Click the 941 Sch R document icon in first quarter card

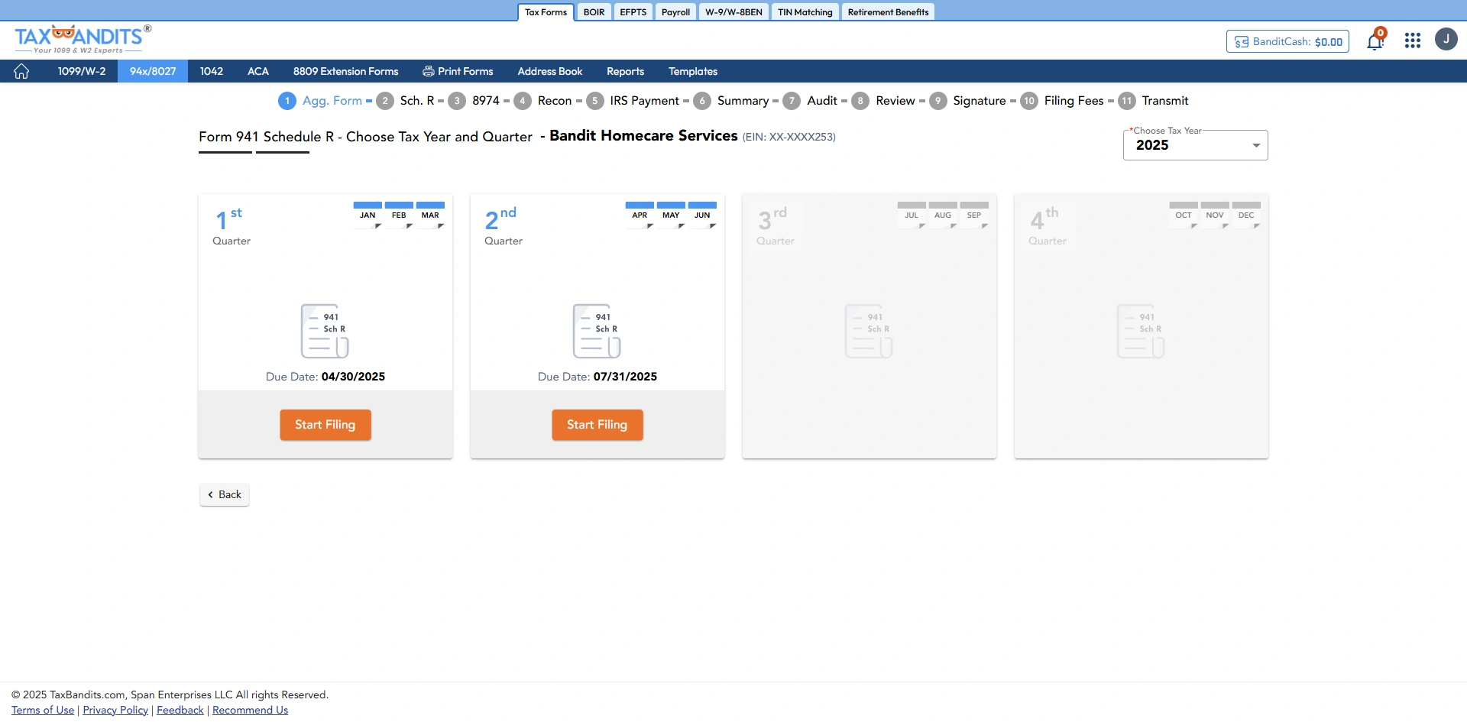[325, 331]
